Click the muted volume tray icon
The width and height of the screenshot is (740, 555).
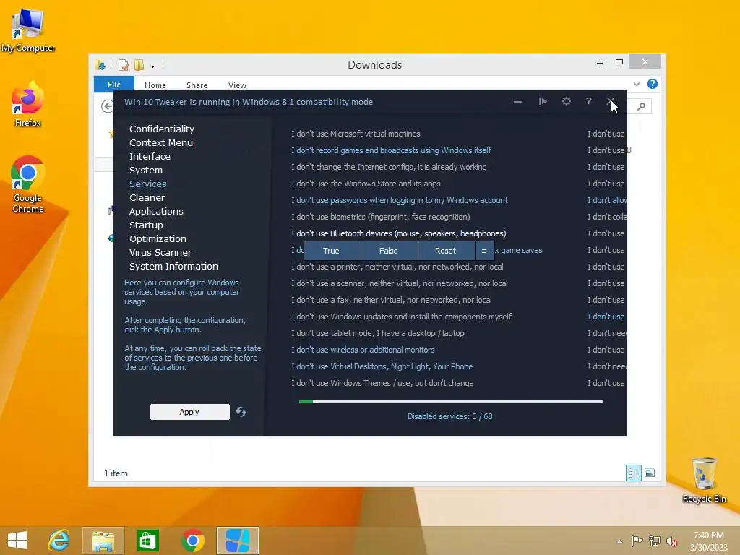pyautogui.click(x=672, y=541)
